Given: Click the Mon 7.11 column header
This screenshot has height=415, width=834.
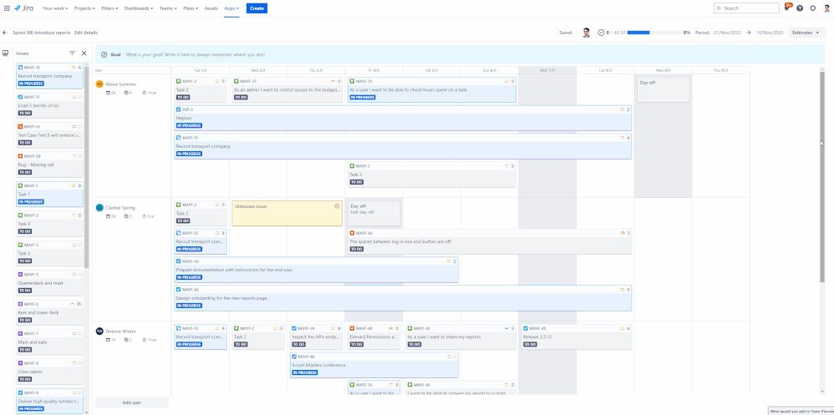Looking at the screenshot, I should (547, 70).
